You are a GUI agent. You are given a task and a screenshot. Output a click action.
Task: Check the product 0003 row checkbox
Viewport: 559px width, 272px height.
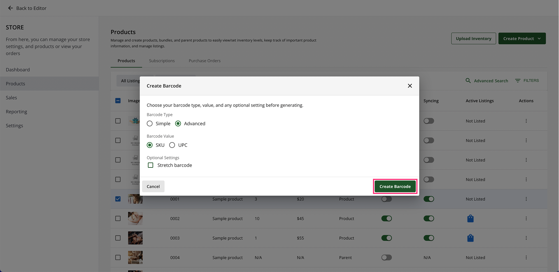click(x=118, y=238)
